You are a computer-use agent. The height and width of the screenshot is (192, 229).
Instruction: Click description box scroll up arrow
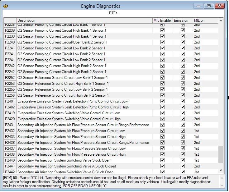coord(222,178)
